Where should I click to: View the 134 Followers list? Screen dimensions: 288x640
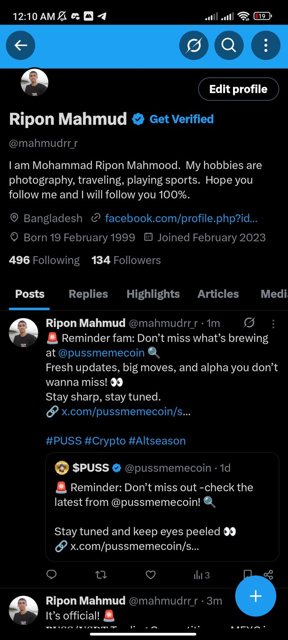pyautogui.click(x=126, y=260)
